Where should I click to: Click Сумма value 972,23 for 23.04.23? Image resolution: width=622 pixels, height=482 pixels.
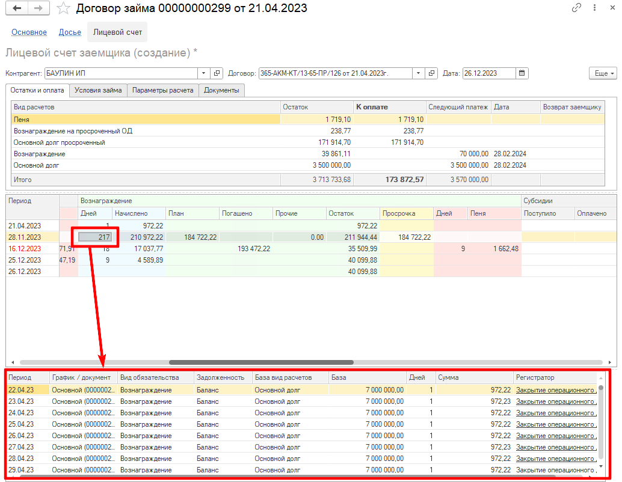(x=500, y=401)
